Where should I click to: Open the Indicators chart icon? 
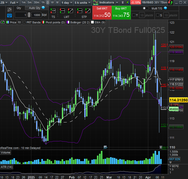pyautogui.click(x=95, y=2)
